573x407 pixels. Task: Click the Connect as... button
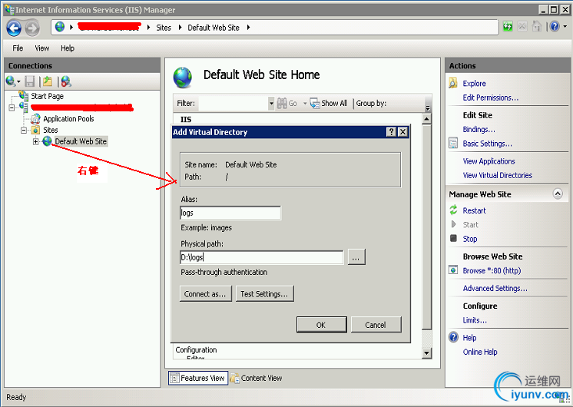click(205, 293)
